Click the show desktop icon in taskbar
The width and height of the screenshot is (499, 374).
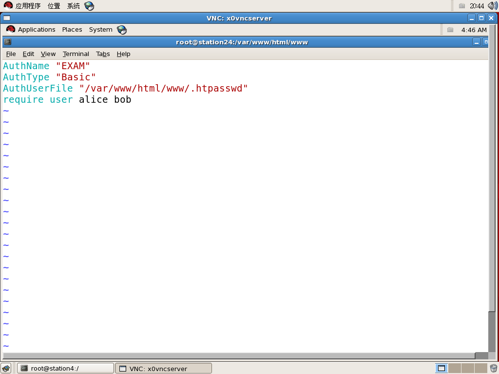6,368
